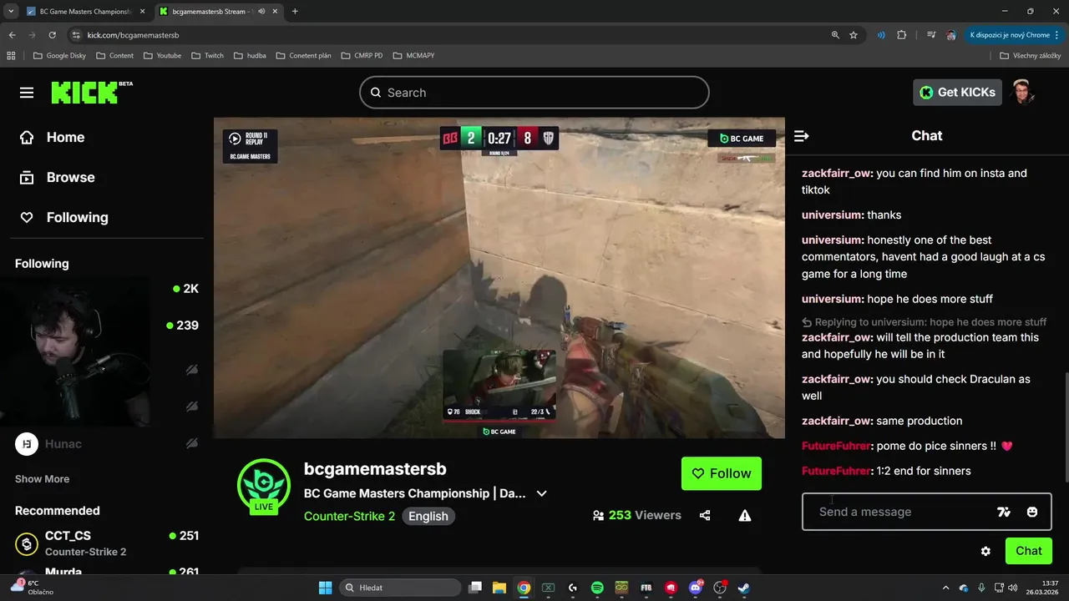1069x601 pixels.
Task: Open Steam from taskbar
Action: click(743, 588)
